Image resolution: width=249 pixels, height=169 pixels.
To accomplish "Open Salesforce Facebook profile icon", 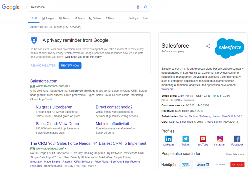I will [x=237, y=139].
